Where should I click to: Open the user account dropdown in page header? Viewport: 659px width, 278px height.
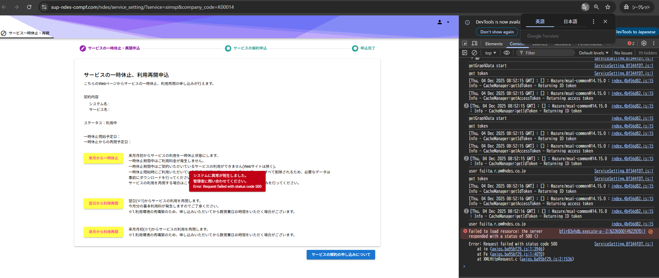pyautogui.click(x=444, y=22)
